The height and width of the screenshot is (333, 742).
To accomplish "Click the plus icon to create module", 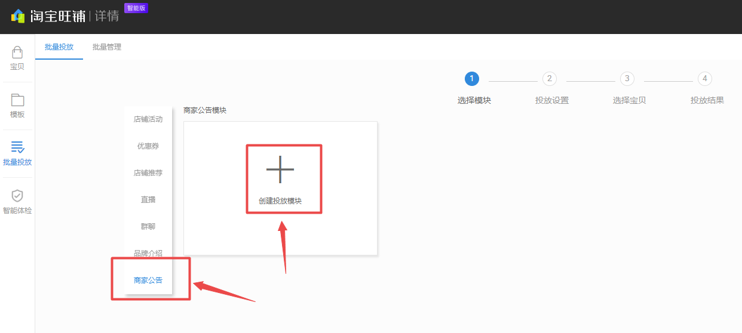I will click(280, 169).
